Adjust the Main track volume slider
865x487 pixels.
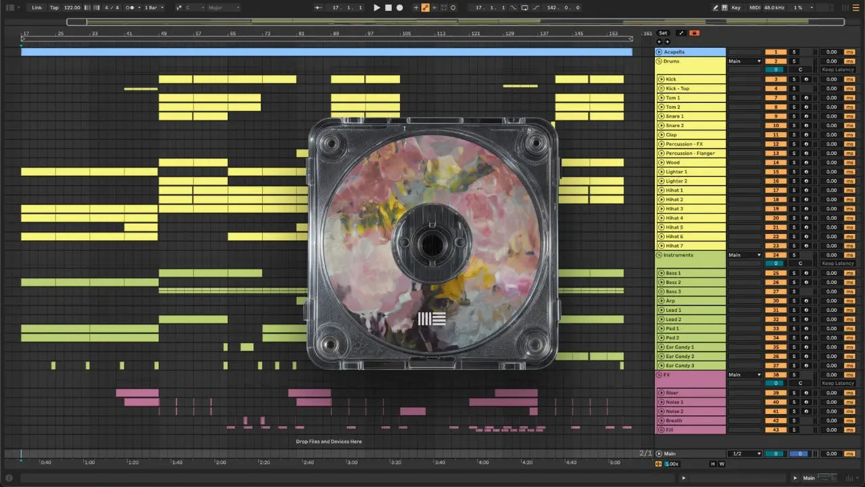[776, 454]
